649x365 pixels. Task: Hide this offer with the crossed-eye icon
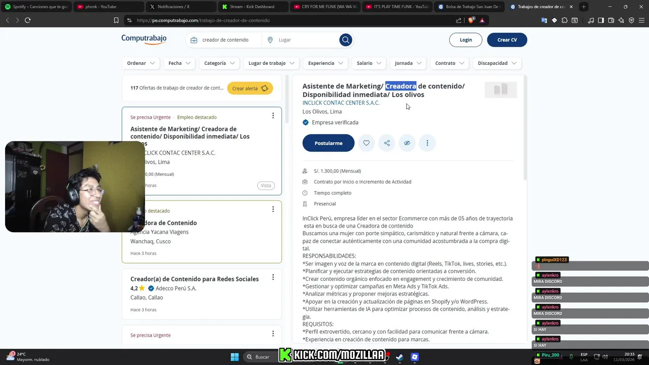(x=407, y=143)
